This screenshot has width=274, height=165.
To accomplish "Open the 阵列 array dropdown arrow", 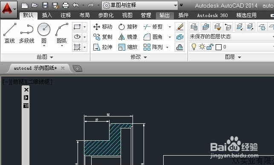I will (167, 47).
